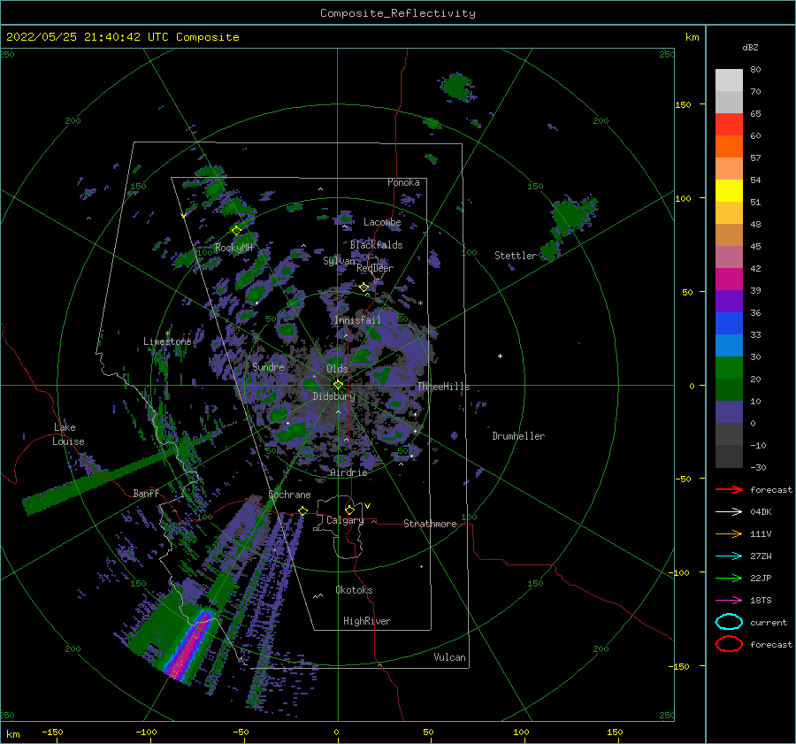
Task: Click the Limestone label on map
Action: (x=167, y=341)
